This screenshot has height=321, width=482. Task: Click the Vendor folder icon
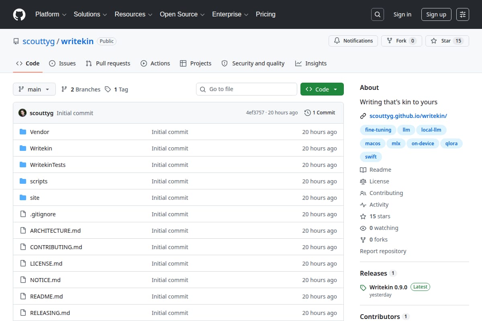(x=23, y=132)
